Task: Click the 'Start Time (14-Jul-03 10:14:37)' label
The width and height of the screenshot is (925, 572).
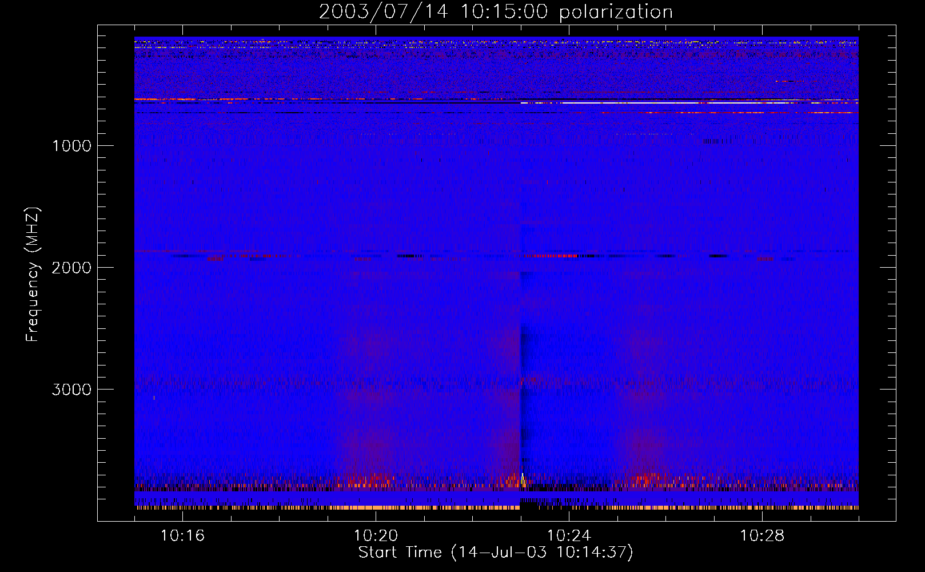Action: tap(496, 553)
